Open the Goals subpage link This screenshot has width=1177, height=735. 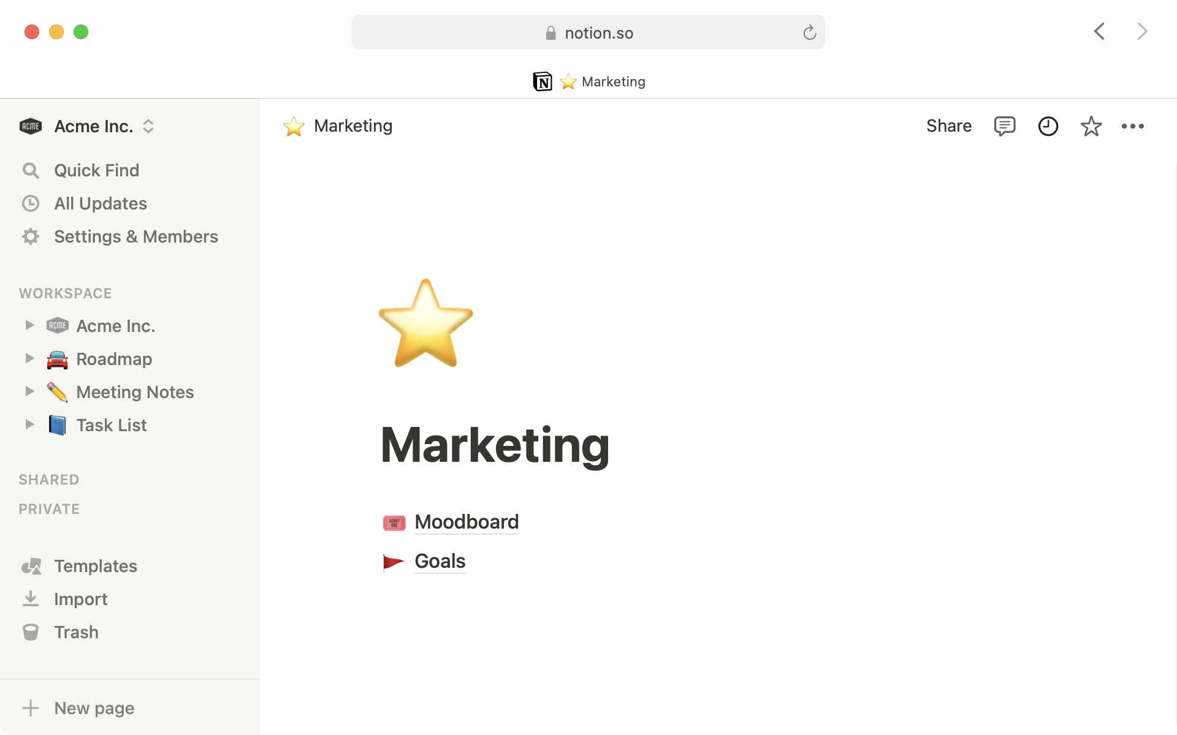pyautogui.click(x=439, y=560)
